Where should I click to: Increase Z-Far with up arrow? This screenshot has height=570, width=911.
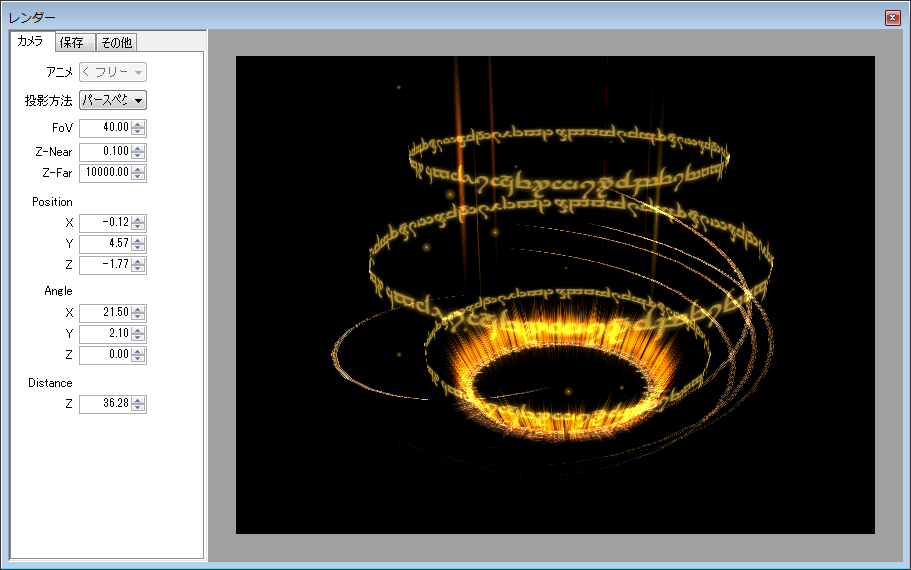point(138,169)
